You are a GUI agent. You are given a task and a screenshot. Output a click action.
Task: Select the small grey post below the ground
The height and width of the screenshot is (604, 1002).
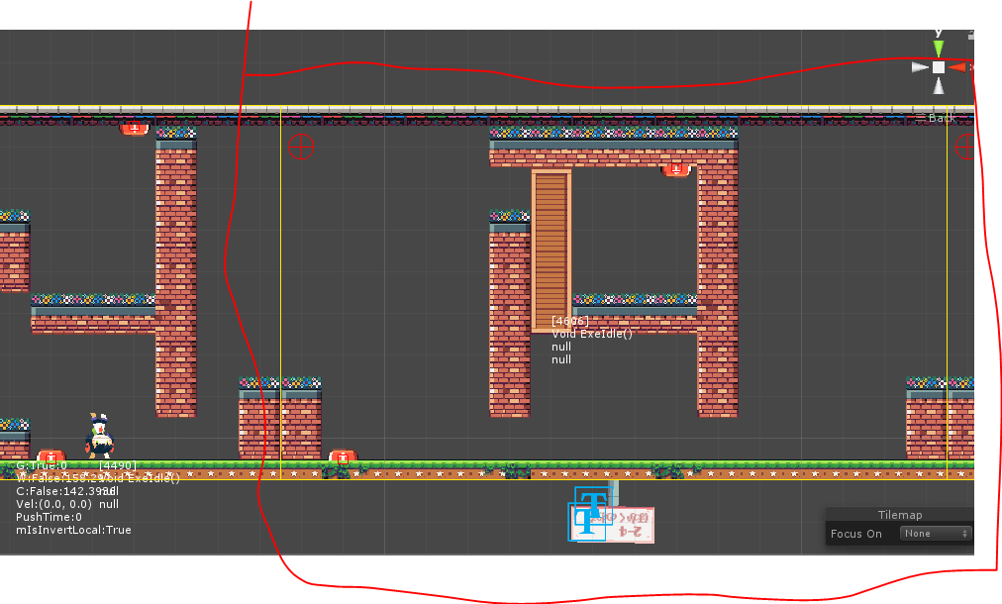(614, 493)
